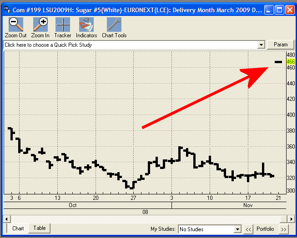Activate the Tracker crosshair tool
Screen dimensions: 297x238
point(63,25)
